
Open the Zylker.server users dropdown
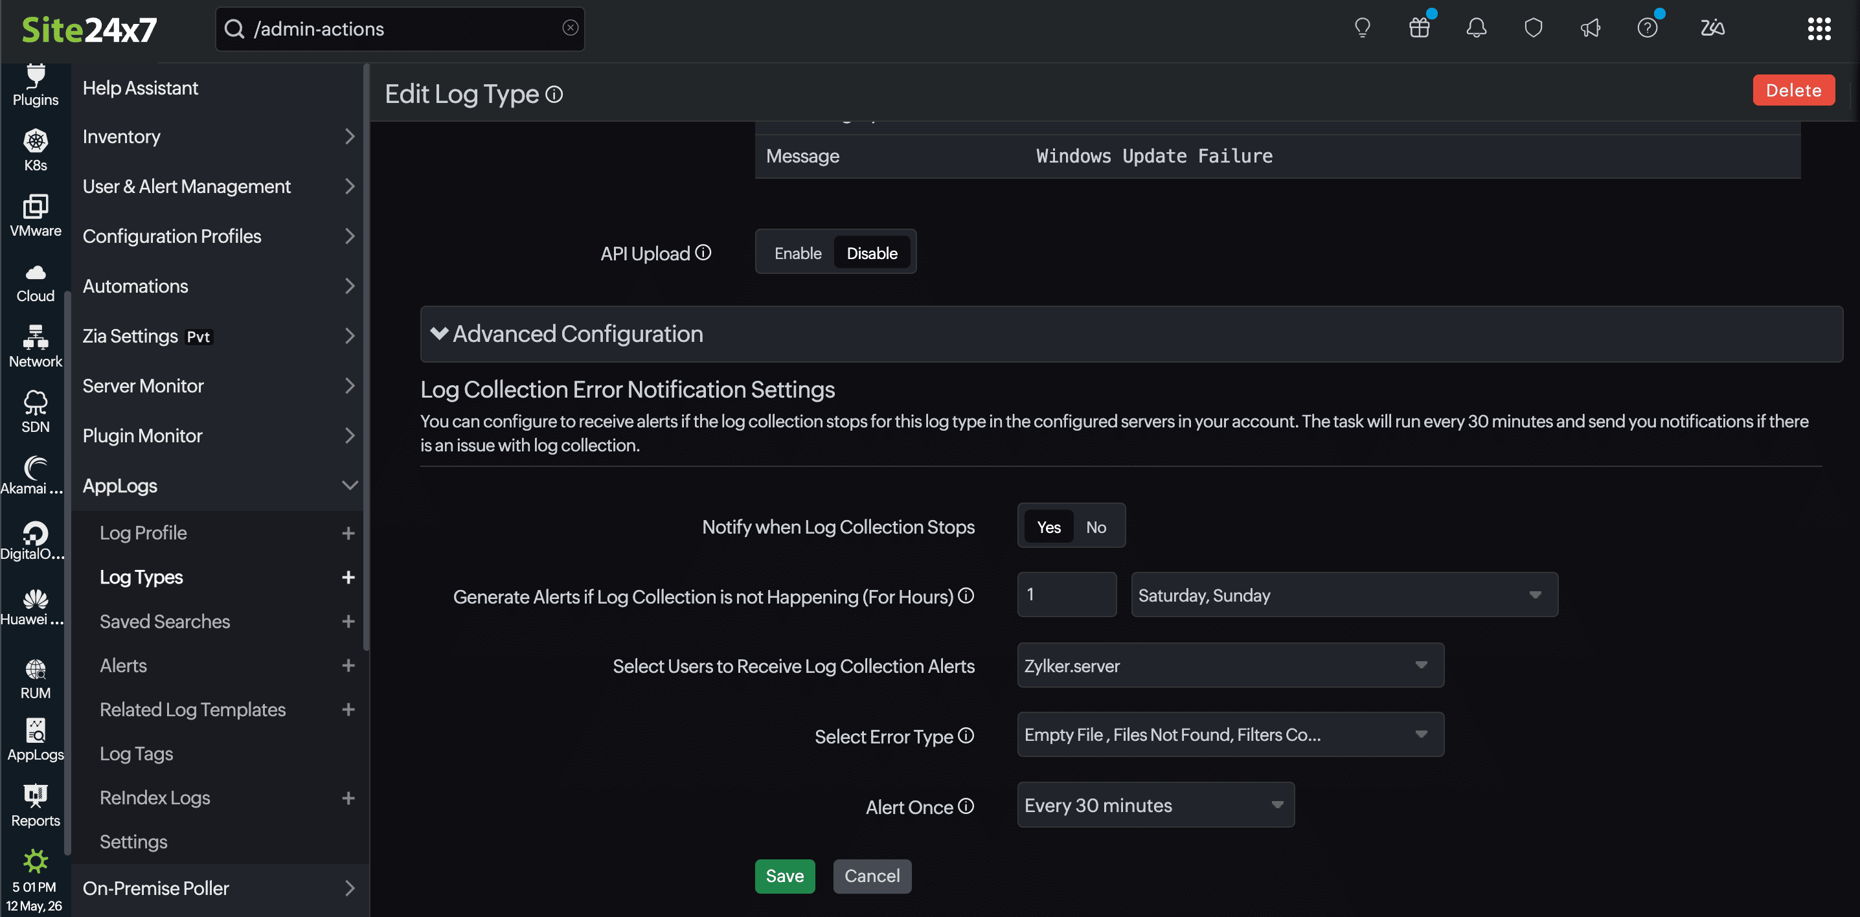coord(1231,665)
